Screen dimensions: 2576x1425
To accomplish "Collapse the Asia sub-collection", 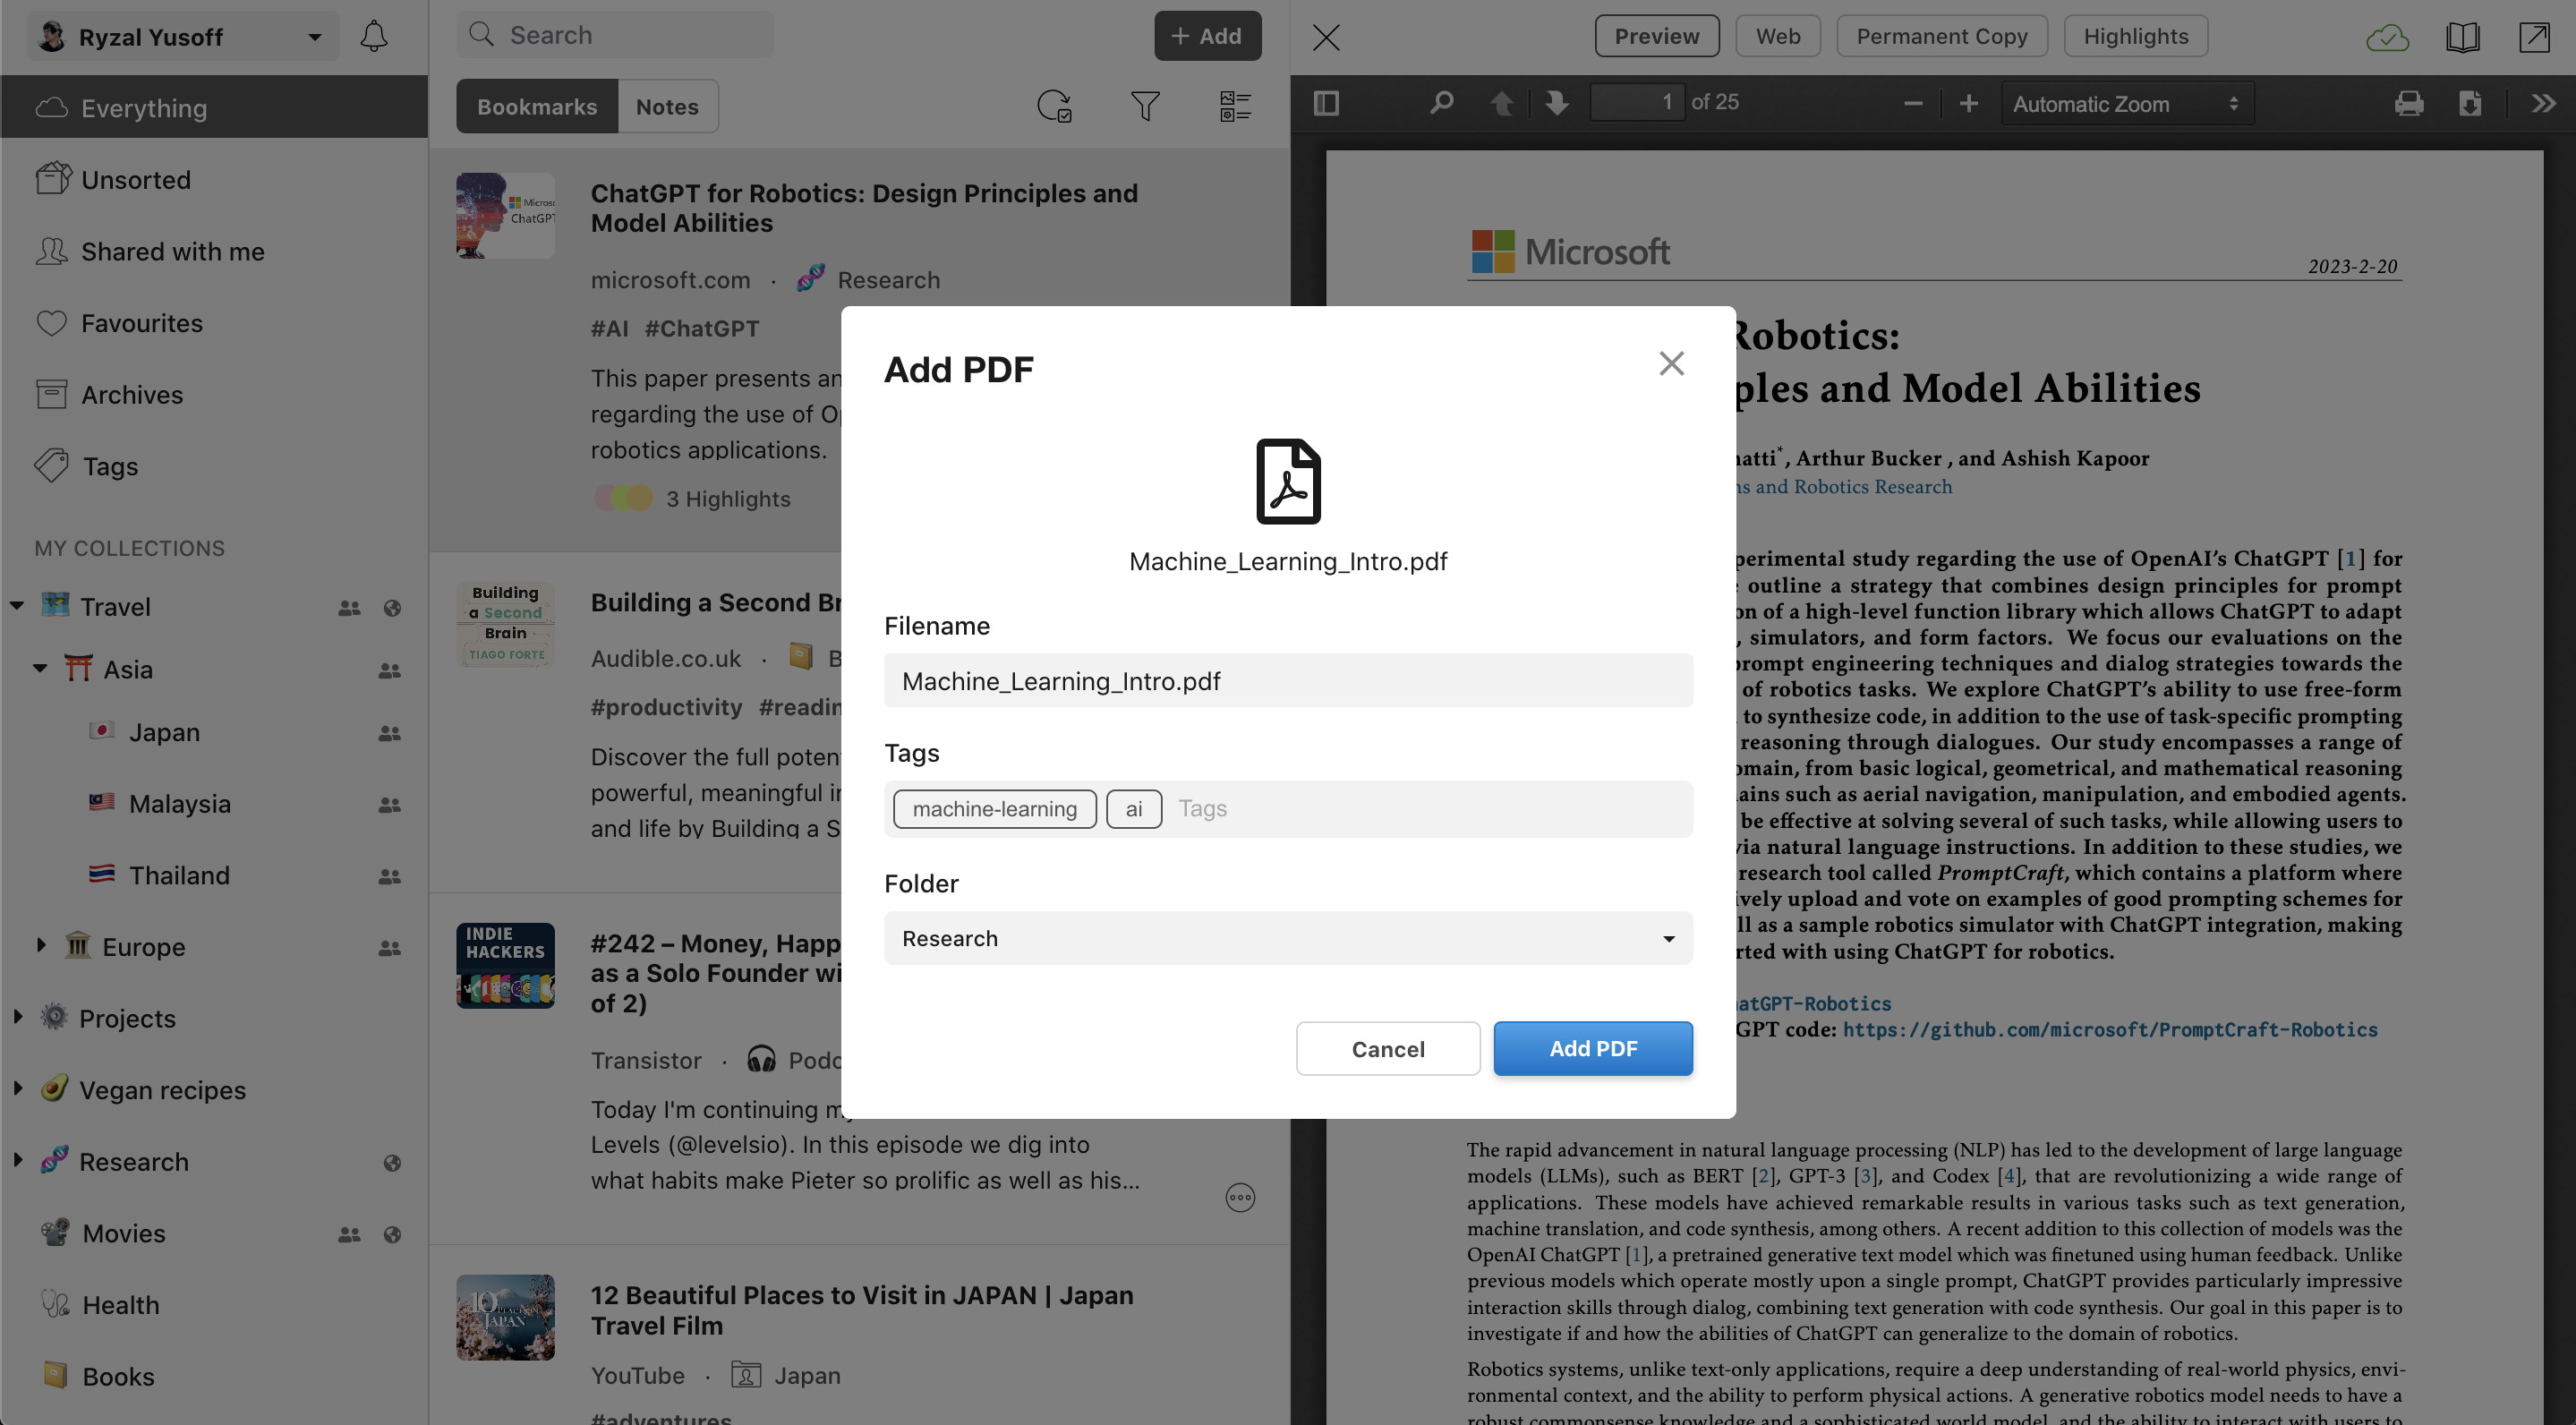I will click(40, 668).
